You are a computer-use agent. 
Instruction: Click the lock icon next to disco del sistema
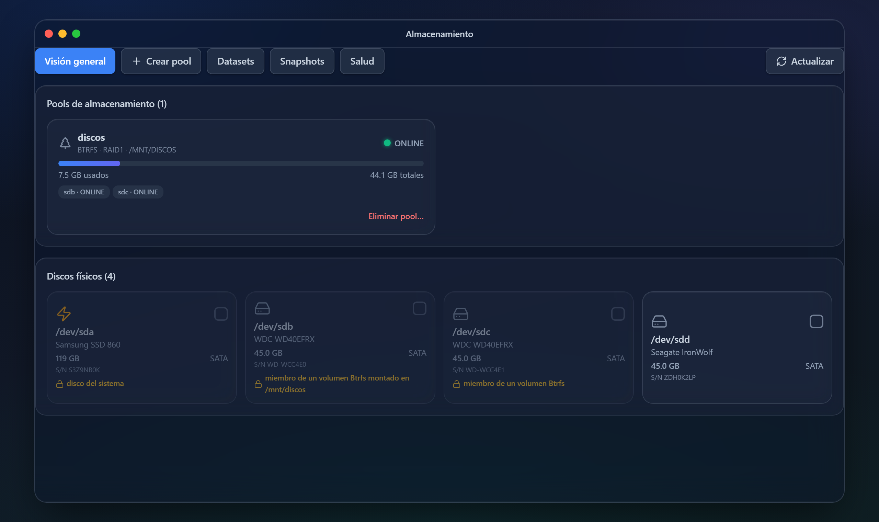(60, 384)
